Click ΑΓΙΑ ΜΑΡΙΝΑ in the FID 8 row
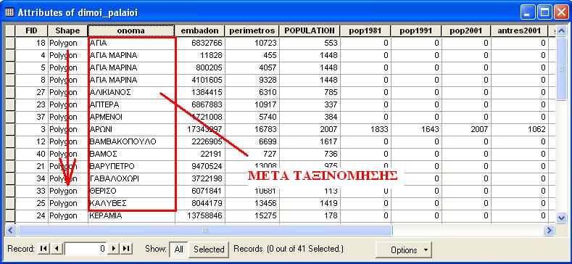The height and width of the screenshot is (264, 572). point(131,80)
